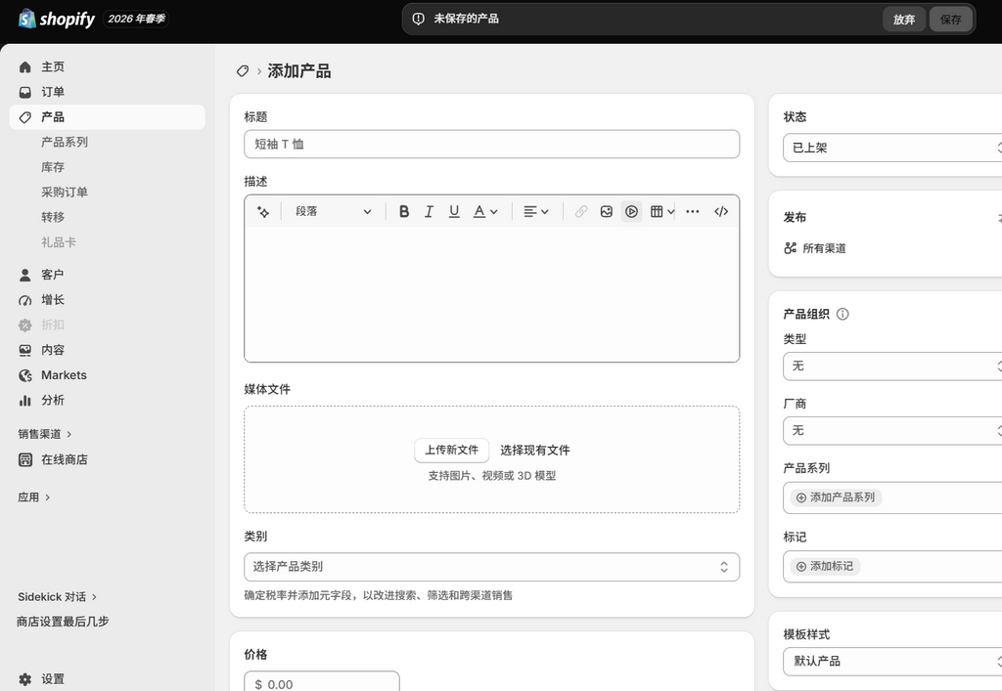The image size is (1002, 691).
Task: Open the text alignment dropdown
Action: pyautogui.click(x=535, y=212)
